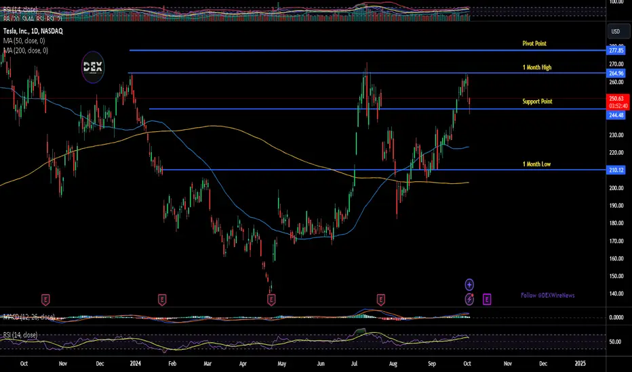Image resolution: width=632 pixels, height=372 pixels.
Task: Click the 210.12 price line label
Action: coord(616,170)
